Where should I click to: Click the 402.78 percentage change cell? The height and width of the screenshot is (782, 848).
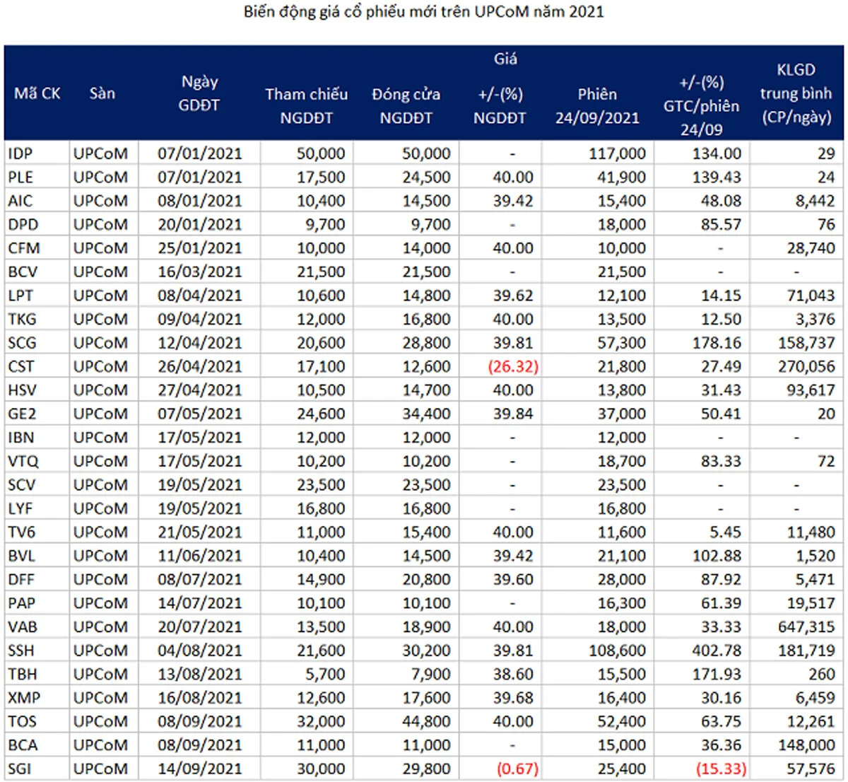coord(717,650)
